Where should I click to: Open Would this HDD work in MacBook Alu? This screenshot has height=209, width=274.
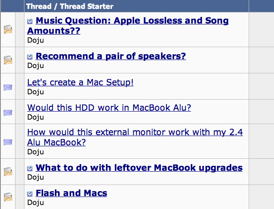tap(109, 108)
